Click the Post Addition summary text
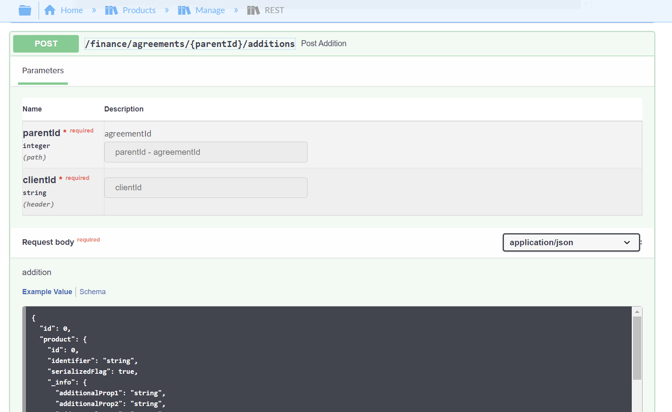Viewport: 672px width, 412px height. tap(323, 43)
